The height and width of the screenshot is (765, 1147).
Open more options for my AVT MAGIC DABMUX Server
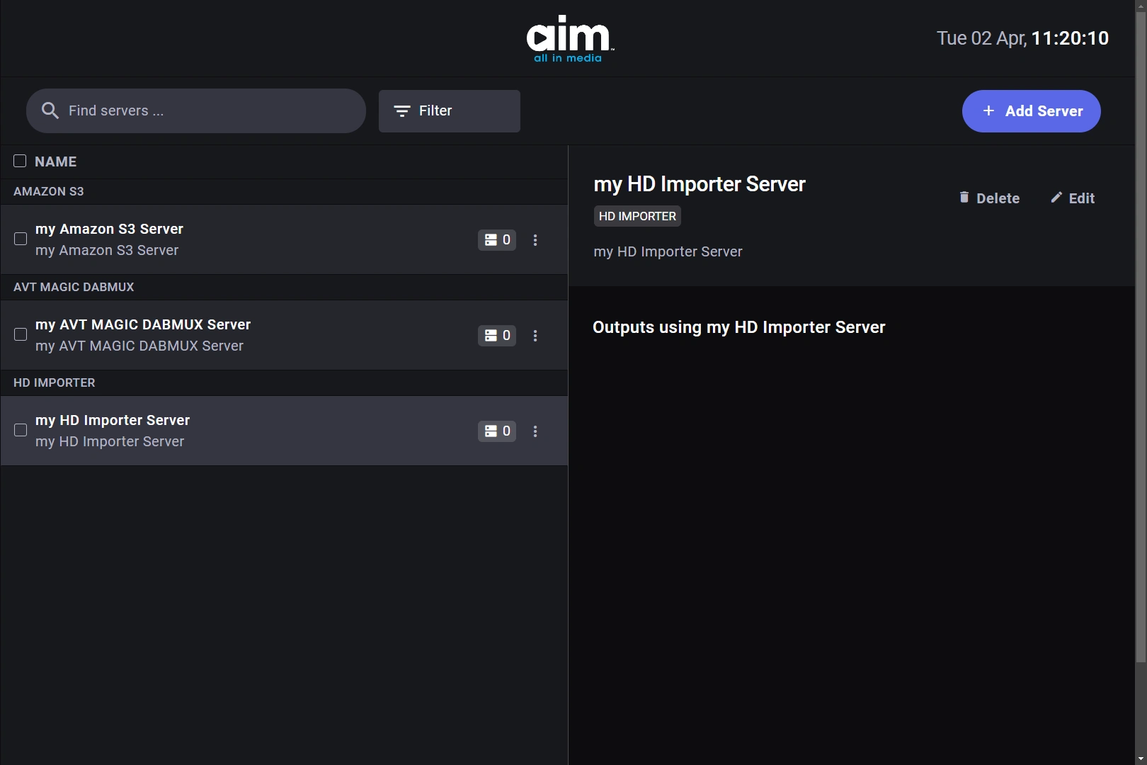point(535,336)
